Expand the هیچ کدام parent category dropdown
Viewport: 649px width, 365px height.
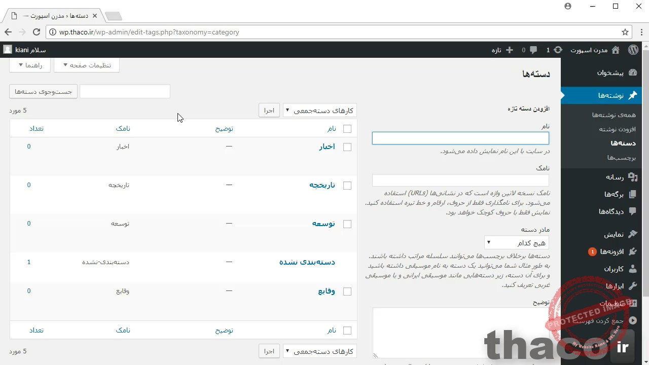click(516, 242)
